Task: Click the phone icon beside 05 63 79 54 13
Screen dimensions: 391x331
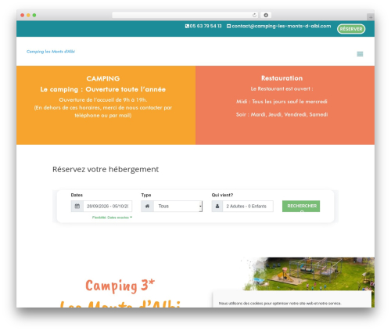Action: [x=187, y=26]
